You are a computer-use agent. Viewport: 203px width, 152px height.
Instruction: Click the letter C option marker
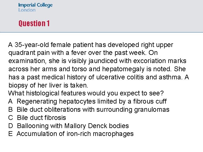click(11, 118)
